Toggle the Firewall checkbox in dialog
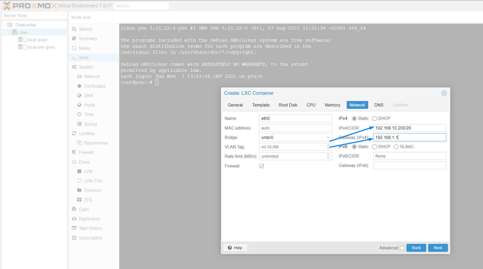This screenshot has height=269, width=483. [x=262, y=166]
